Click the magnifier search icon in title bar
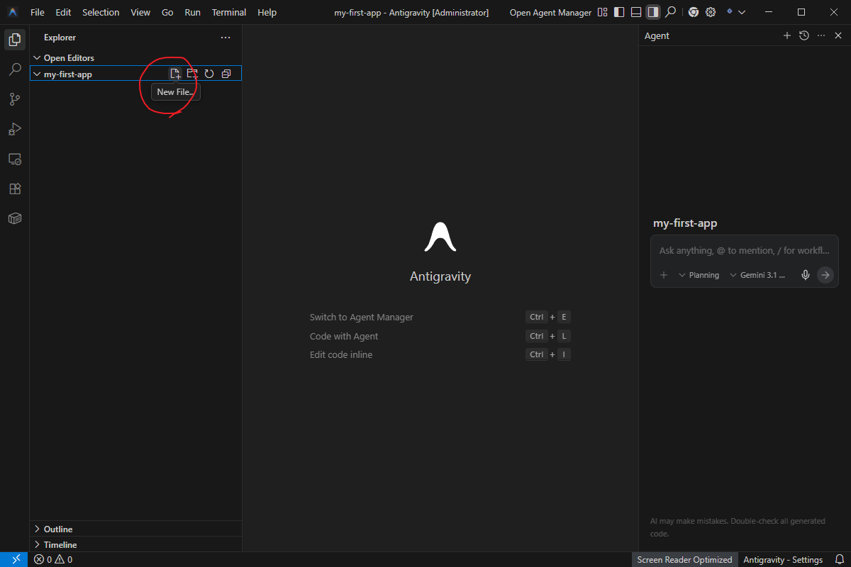 coord(670,12)
